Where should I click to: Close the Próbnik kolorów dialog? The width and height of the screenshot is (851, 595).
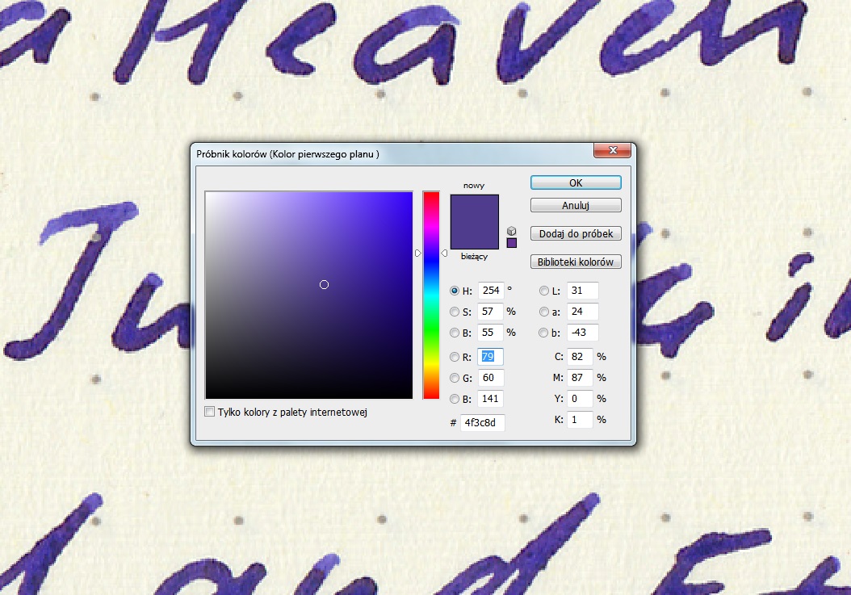(x=611, y=151)
